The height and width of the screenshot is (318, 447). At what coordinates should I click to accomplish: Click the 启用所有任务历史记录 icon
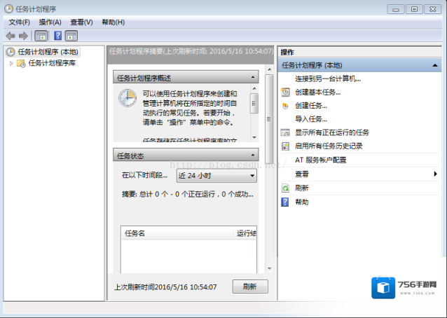(285, 146)
